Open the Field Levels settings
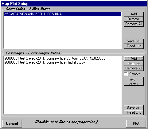Screen dimensions: 148x129 (x=134, y=81)
